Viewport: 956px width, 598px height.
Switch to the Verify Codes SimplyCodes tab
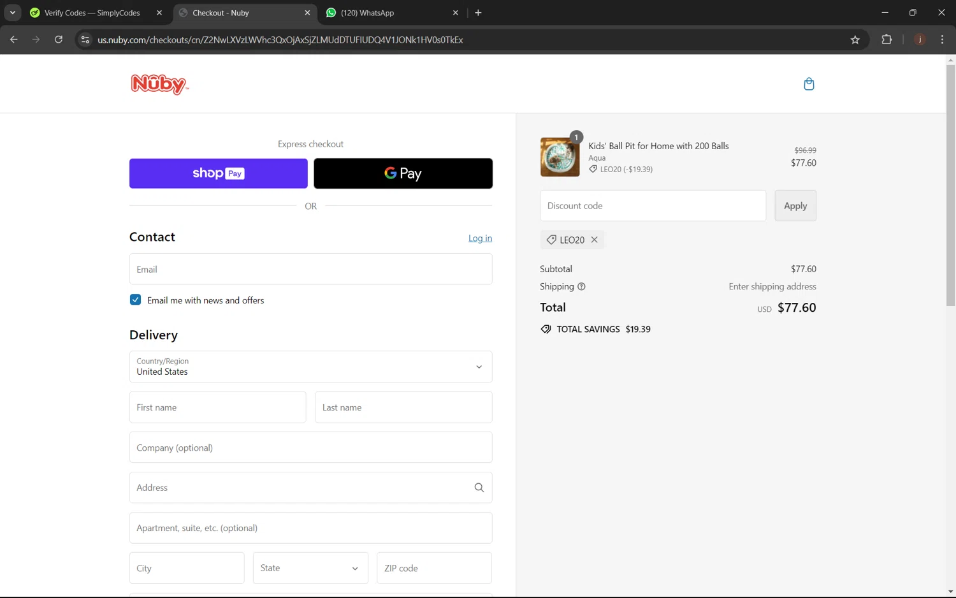pyautogui.click(x=93, y=13)
